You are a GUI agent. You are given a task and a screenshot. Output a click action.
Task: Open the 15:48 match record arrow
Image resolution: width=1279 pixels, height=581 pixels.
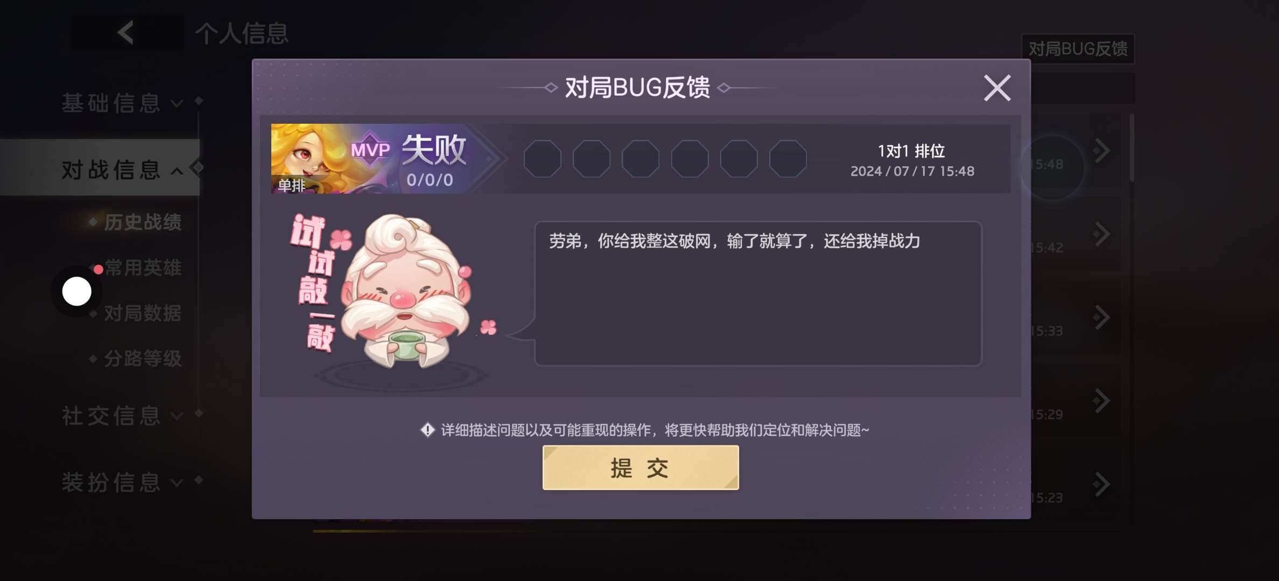coord(1101,150)
